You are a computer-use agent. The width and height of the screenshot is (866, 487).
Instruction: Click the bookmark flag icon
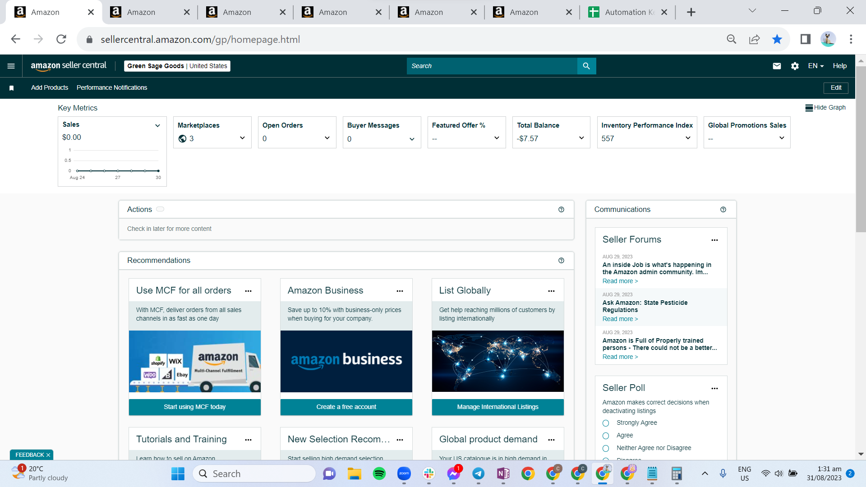12,88
